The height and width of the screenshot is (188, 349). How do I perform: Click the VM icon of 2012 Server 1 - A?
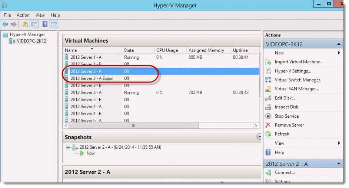(66, 57)
